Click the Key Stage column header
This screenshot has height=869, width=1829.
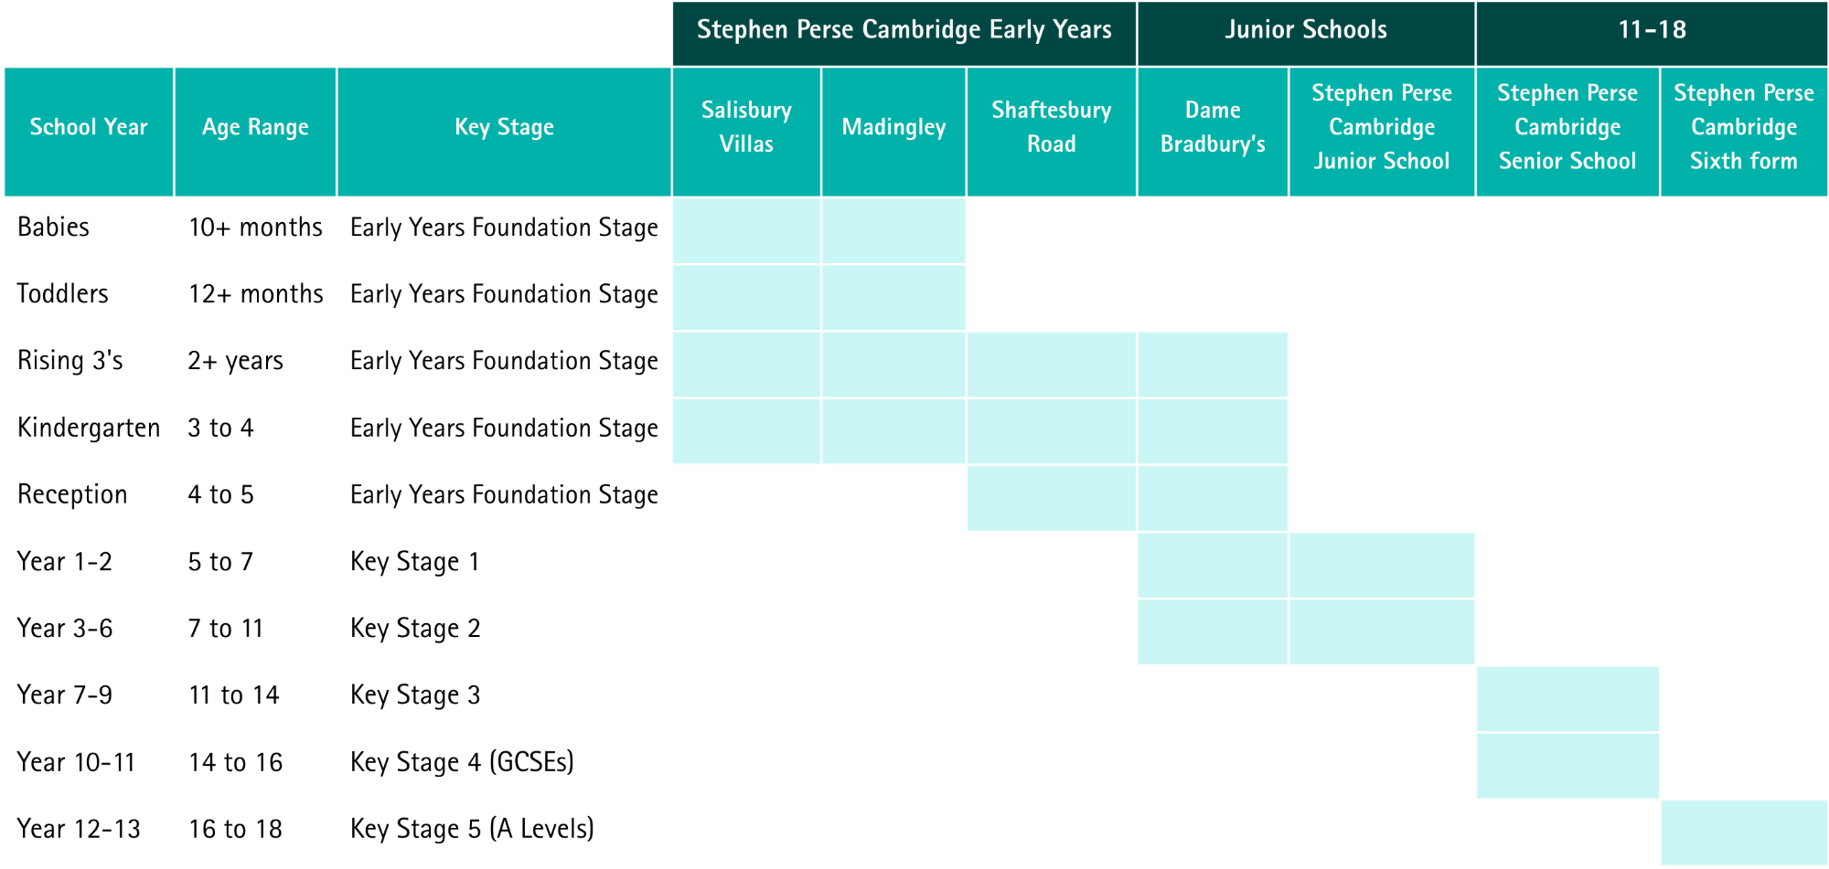tap(504, 127)
